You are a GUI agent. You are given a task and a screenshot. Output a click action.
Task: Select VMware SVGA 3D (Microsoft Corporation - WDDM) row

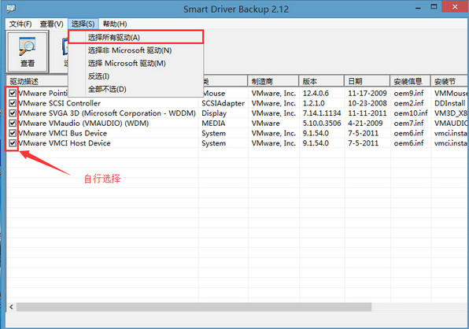click(107, 113)
